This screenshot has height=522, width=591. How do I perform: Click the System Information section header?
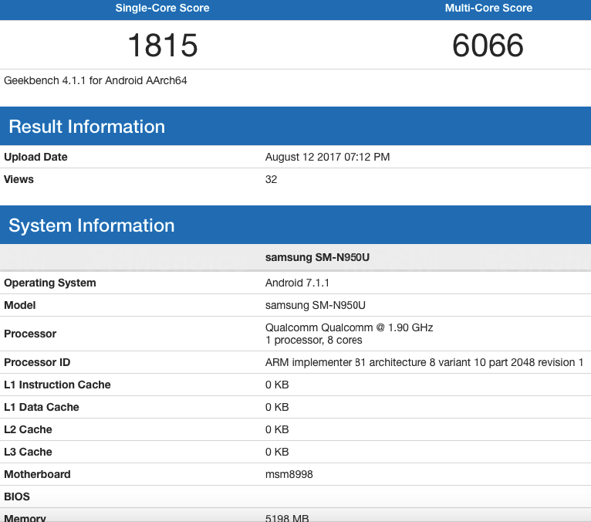[91, 225]
